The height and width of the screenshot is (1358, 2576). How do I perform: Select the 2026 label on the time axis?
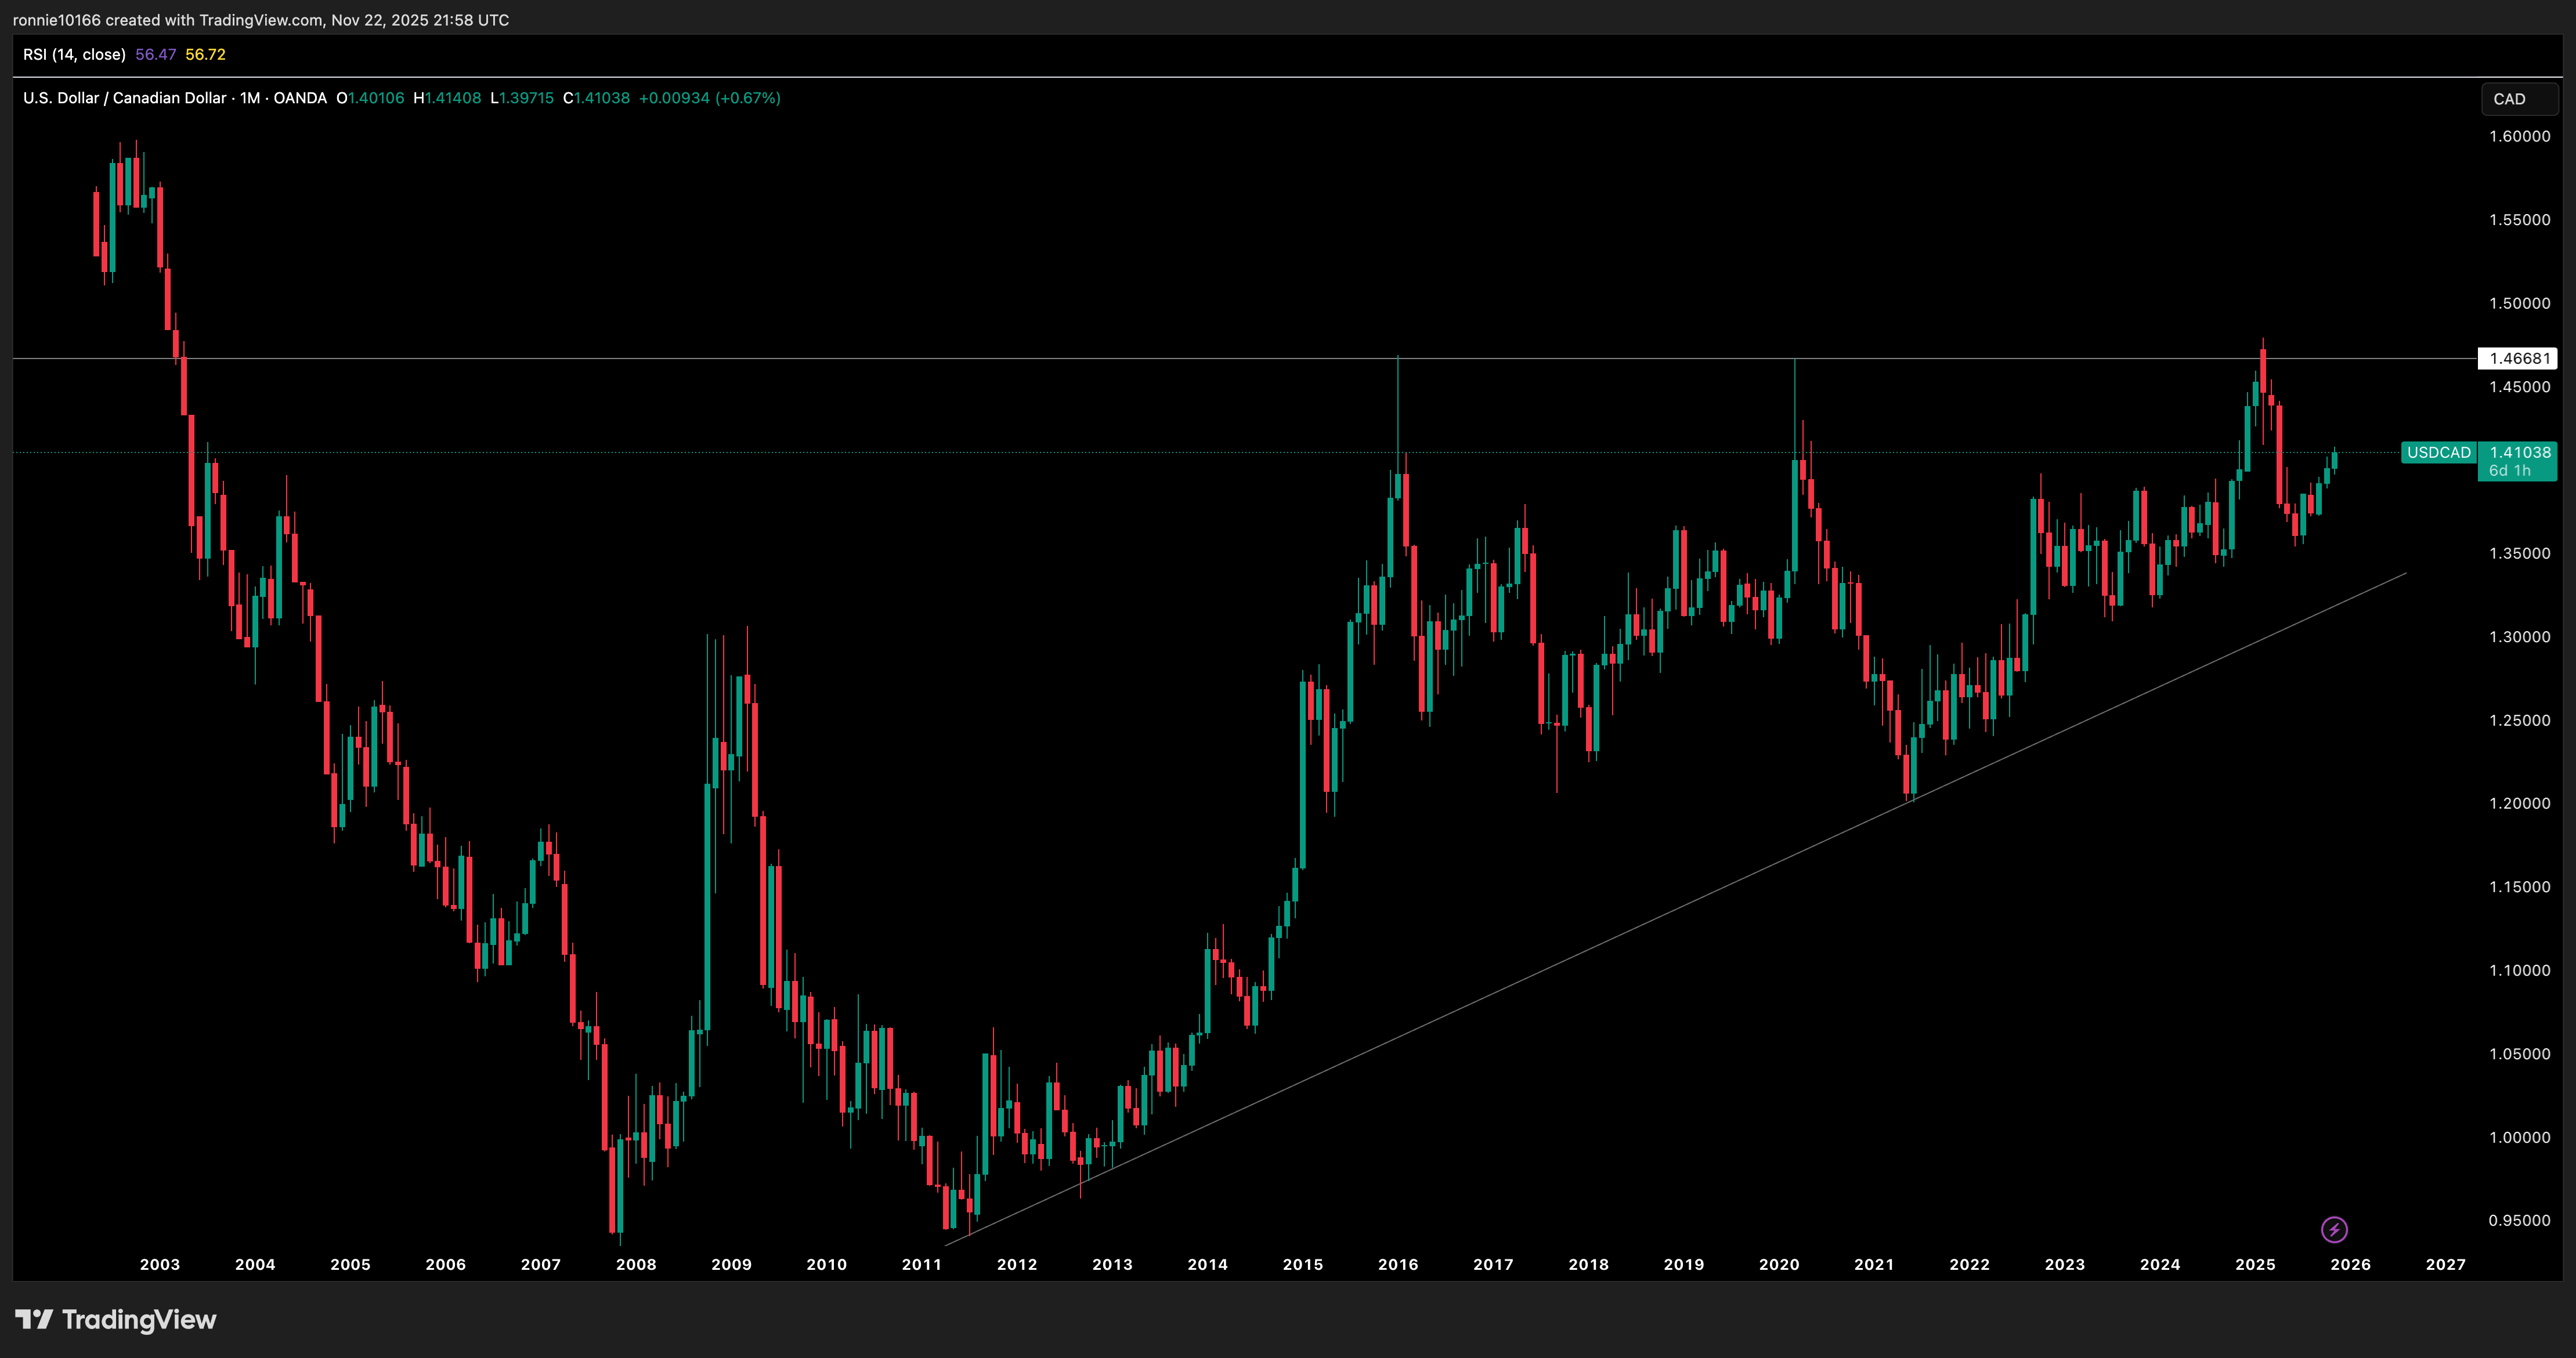pyautogui.click(x=2351, y=1264)
